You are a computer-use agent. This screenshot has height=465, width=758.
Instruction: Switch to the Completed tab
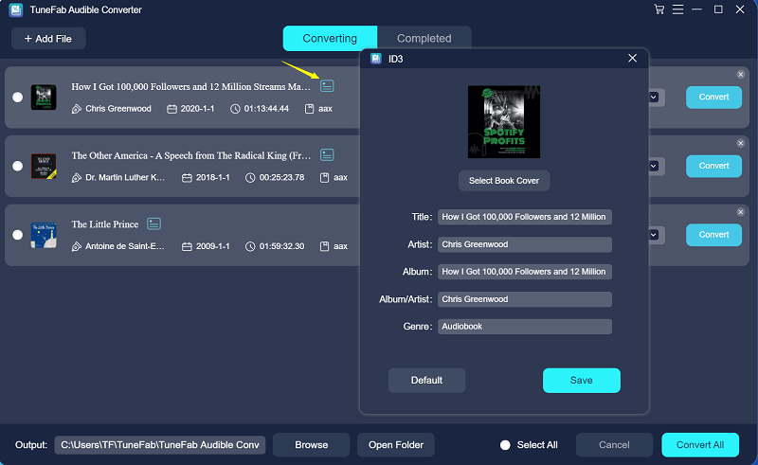[x=424, y=39]
